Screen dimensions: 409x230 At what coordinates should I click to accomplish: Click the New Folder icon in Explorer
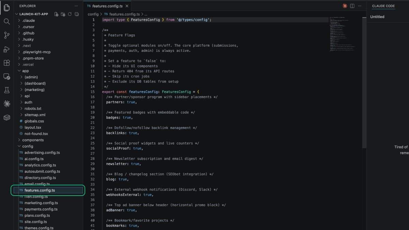(63, 14)
